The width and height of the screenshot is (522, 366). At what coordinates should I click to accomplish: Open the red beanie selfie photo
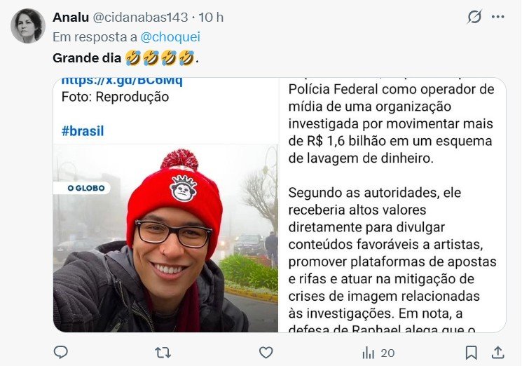pyautogui.click(x=165, y=238)
